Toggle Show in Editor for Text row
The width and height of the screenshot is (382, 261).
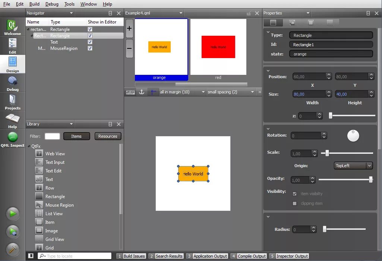point(90,42)
